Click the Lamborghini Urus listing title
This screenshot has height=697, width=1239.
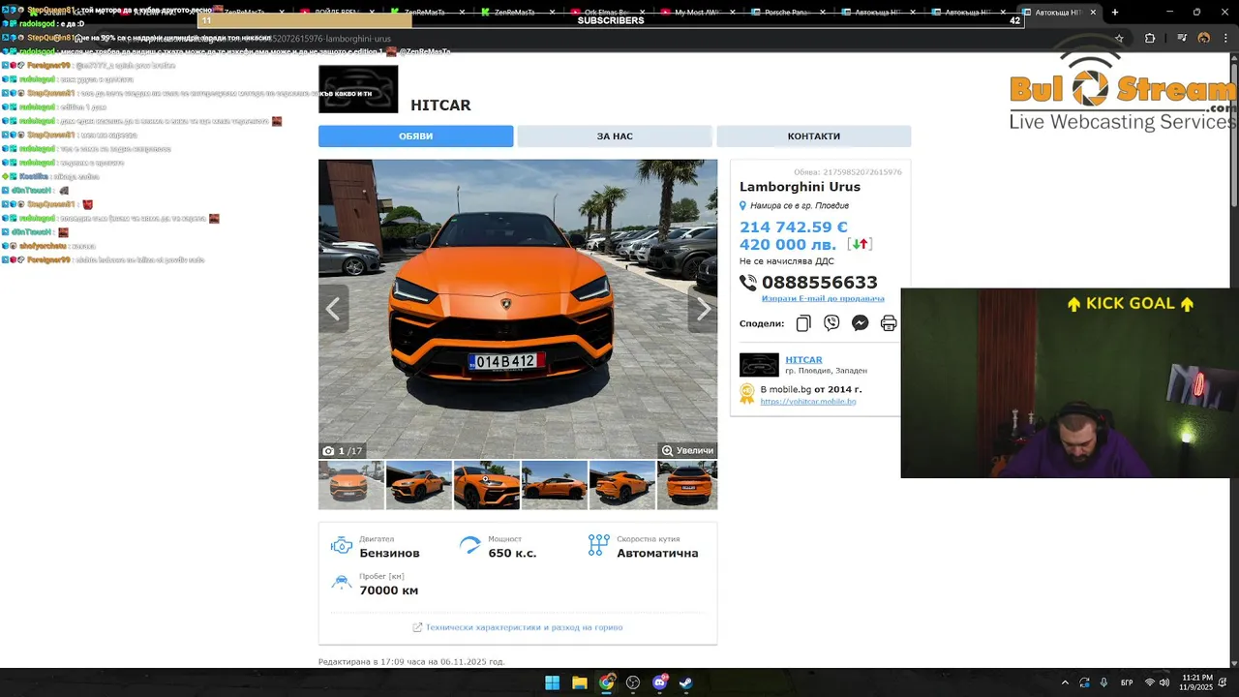tap(800, 187)
